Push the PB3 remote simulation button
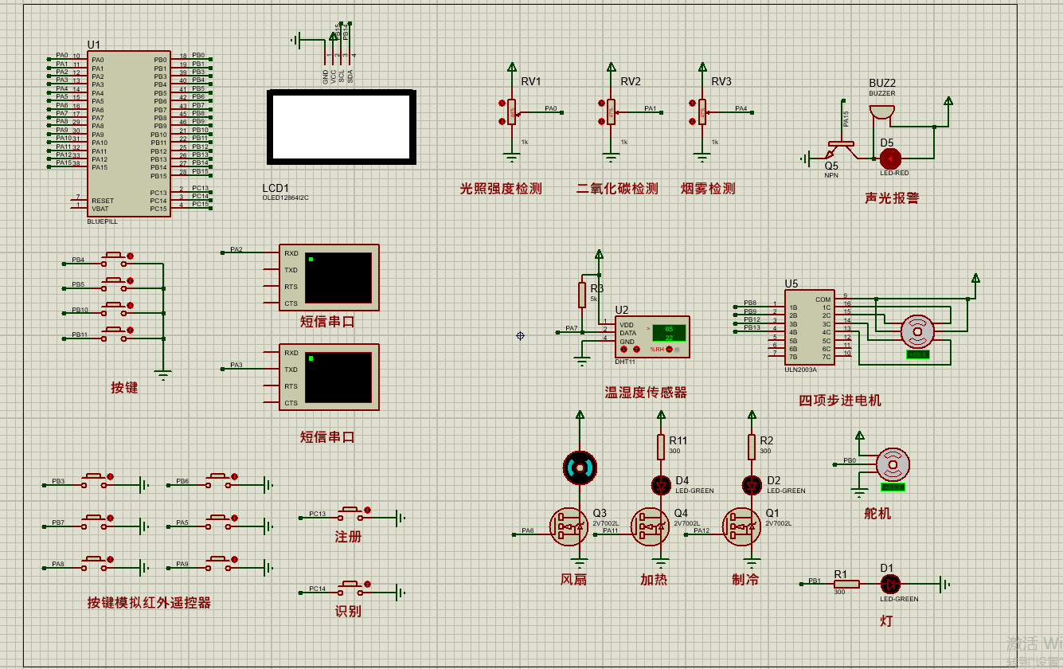 92,479
